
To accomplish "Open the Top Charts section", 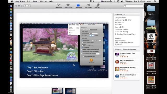I will point(68,6).
